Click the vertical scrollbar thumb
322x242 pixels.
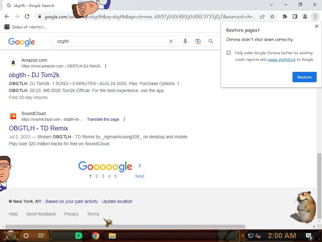tap(319, 186)
